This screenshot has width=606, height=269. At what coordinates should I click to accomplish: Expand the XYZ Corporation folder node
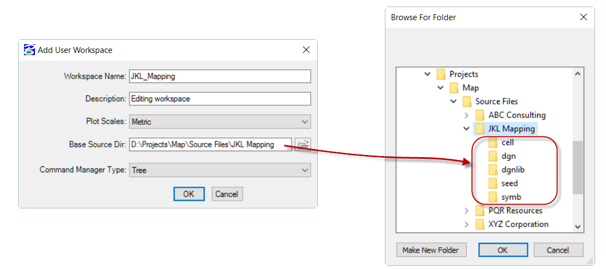pos(467,224)
